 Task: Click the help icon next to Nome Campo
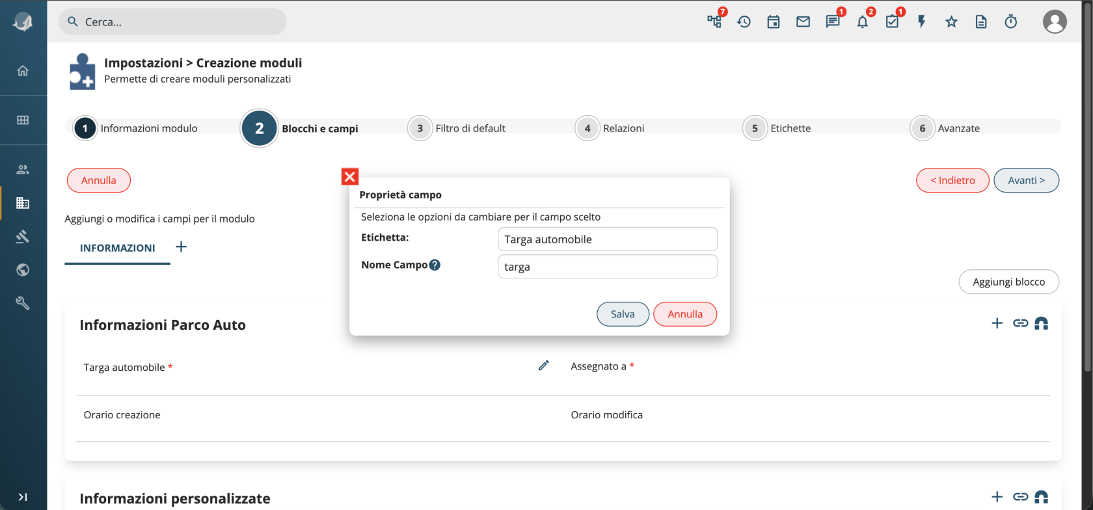coord(435,265)
